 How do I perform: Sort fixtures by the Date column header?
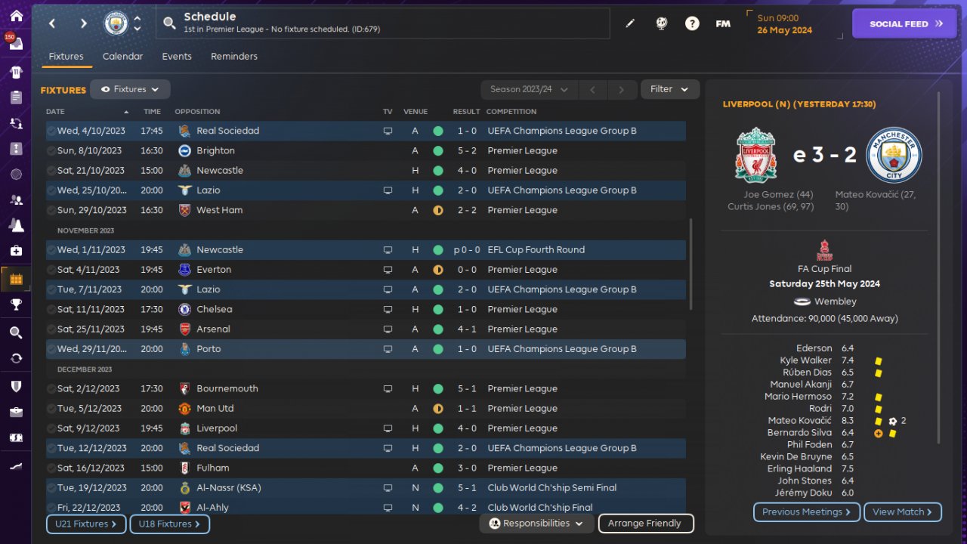pos(55,112)
